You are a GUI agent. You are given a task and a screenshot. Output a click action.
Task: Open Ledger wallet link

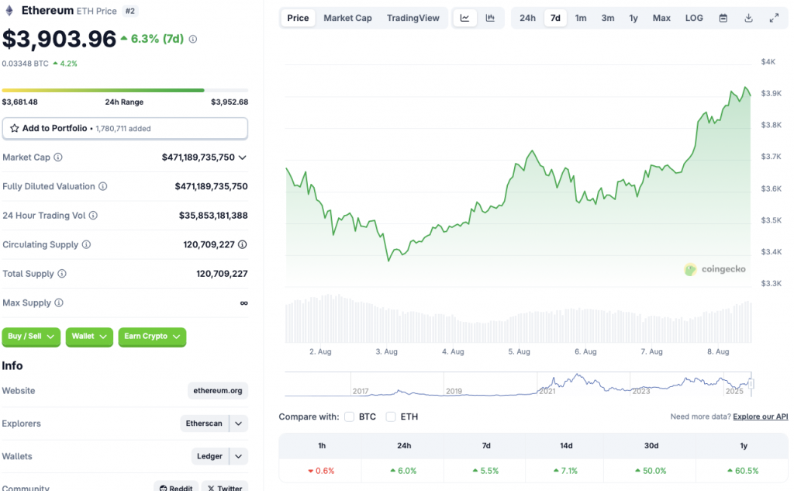point(209,457)
